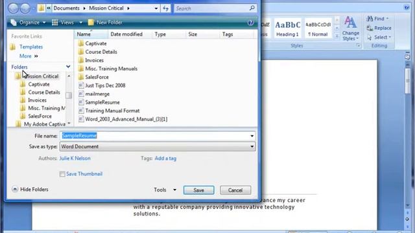The height and width of the screenshot is (233, 415).
Task: Click the blue help question mark in dialog toolbar
Action: click(x=250, y=23)
